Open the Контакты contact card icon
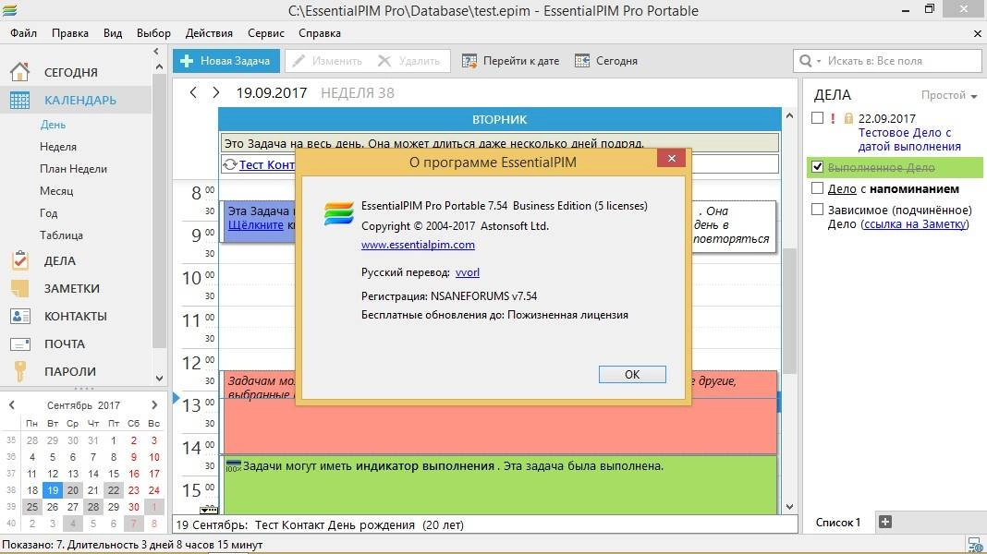Viewport: 987px width, 554px height. 19,316
